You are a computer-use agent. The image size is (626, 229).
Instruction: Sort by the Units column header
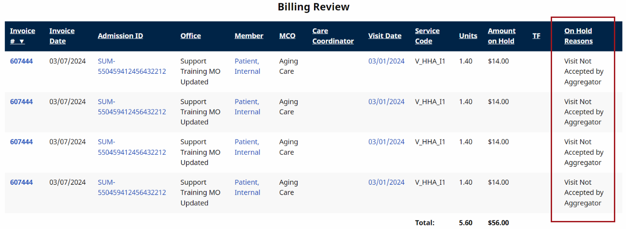468,36
